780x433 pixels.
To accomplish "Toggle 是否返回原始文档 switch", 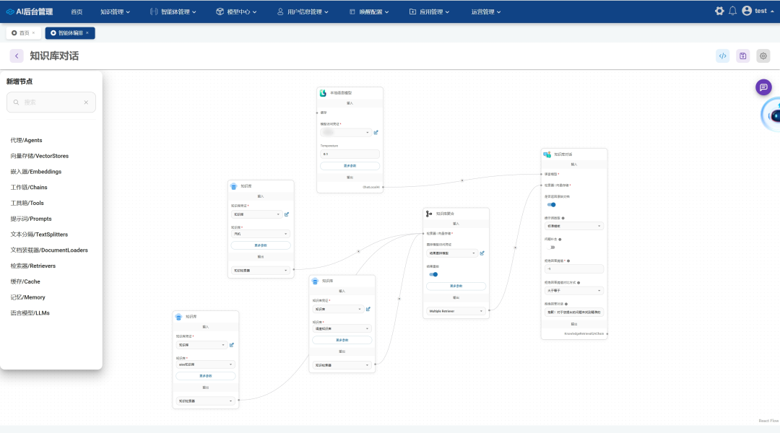I will coord(551,204).
